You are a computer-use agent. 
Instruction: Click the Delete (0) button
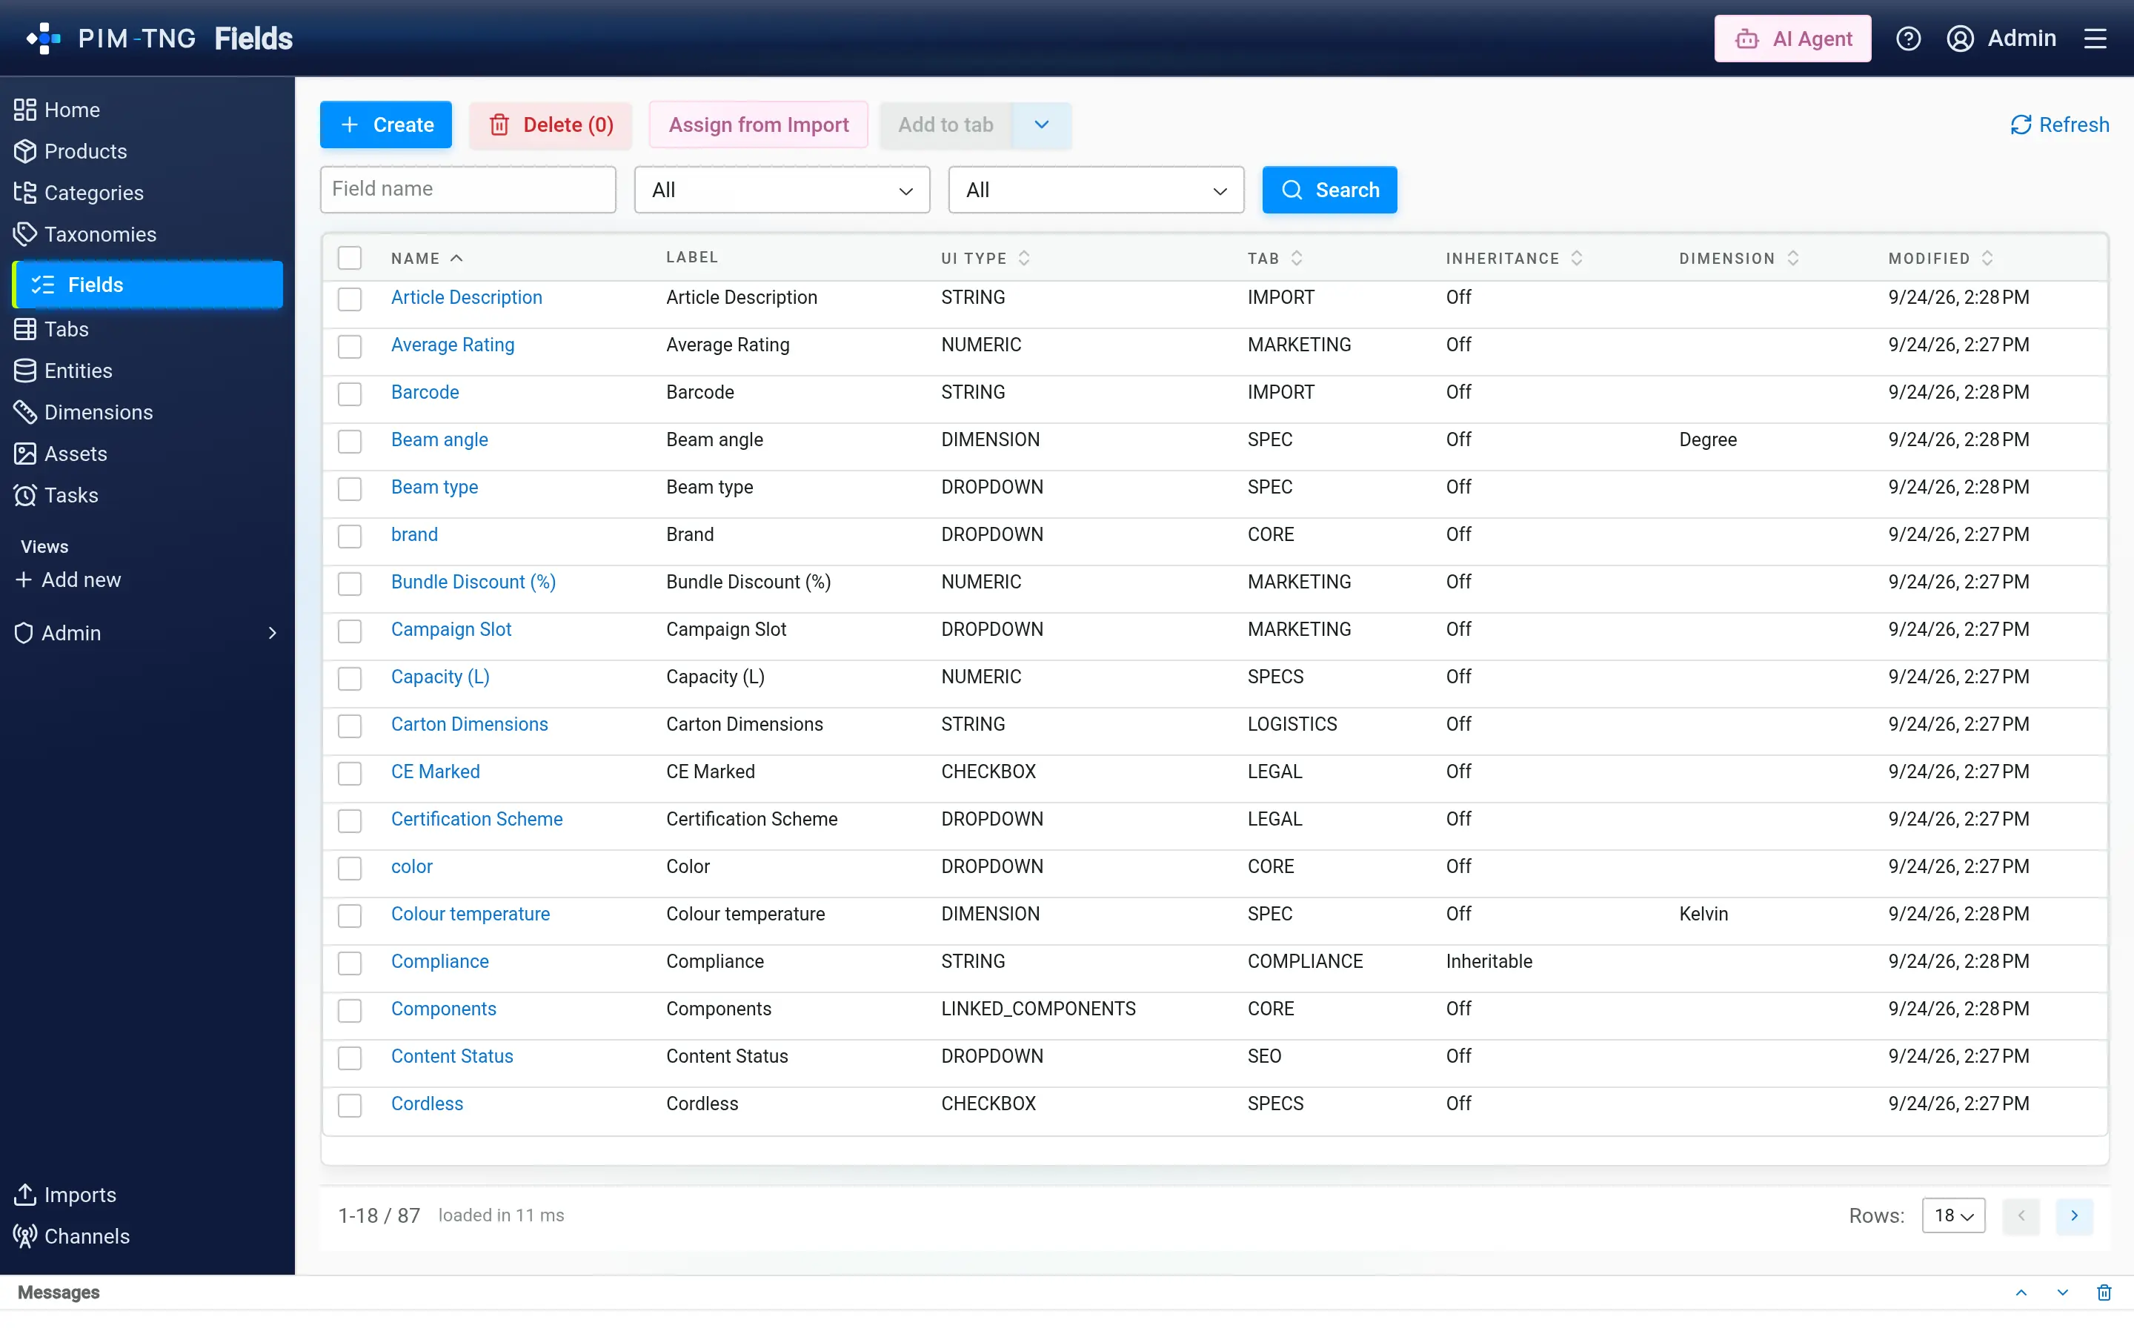point(551,125)
